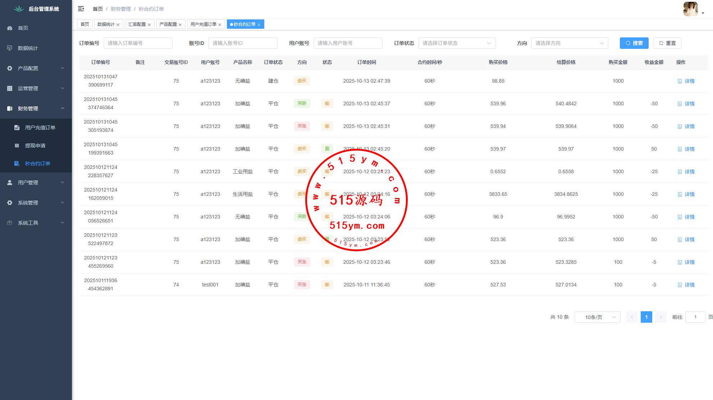The height and width of the screenshot is (400, 713).
Task: Close the 汇率配置 tab
Action: pyautogui.click(x=149, y=25)
